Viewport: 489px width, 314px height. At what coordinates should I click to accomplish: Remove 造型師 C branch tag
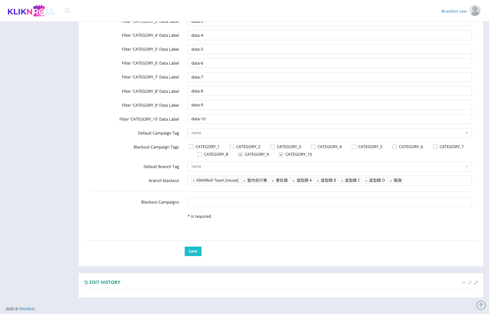point(342,181)
